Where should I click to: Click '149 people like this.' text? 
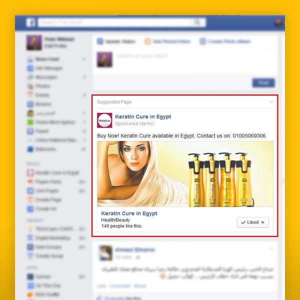coord(122,226)
